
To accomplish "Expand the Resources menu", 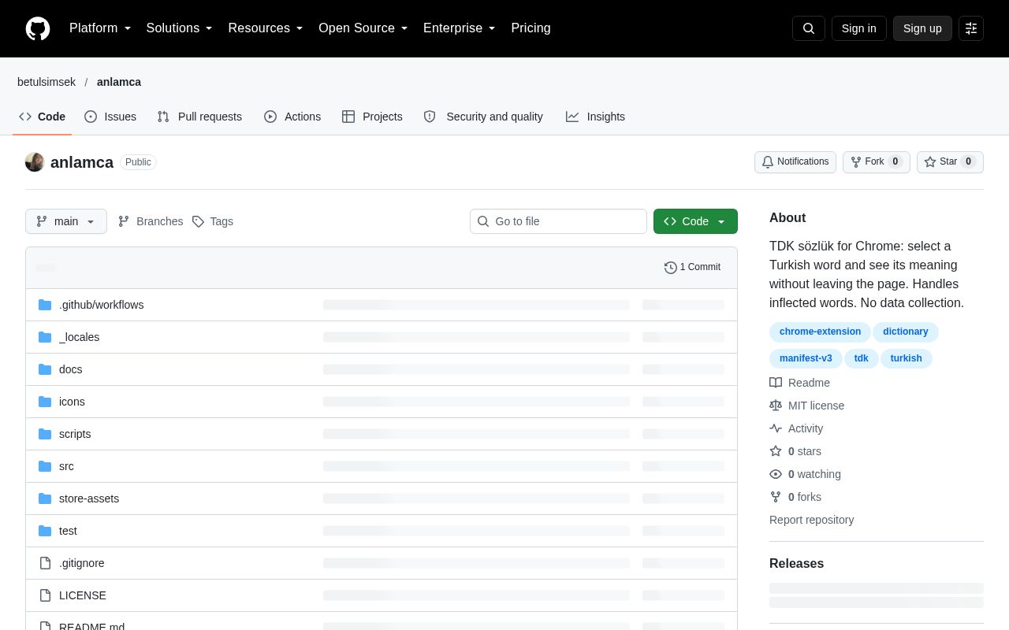I will 266,28.
